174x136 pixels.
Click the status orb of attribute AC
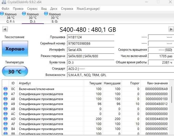point(6,114)
